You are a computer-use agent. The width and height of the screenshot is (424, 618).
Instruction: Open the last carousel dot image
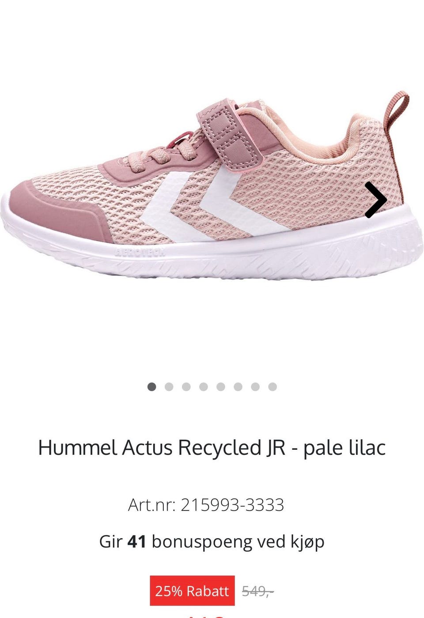273,387
